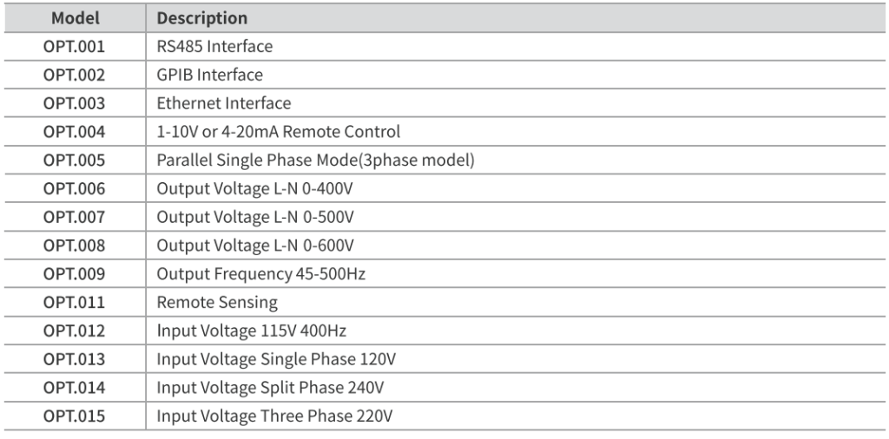Viewport: 889px width, 439px height.
Task: Click the GPIB Interface description
Action: pyautogui.click(x=209, y=75)
